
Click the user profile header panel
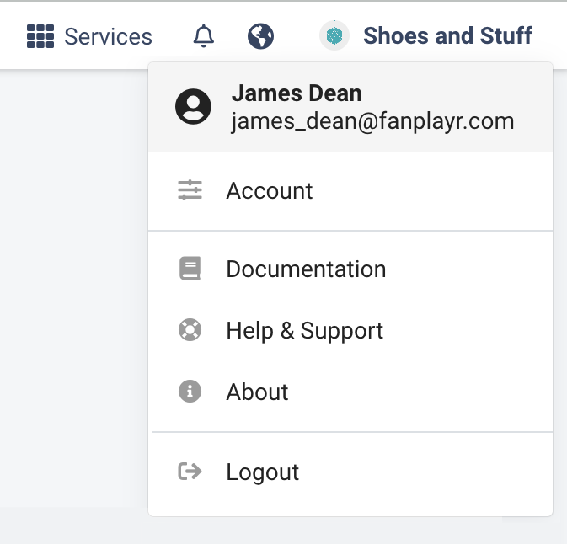tap(350, 107)
